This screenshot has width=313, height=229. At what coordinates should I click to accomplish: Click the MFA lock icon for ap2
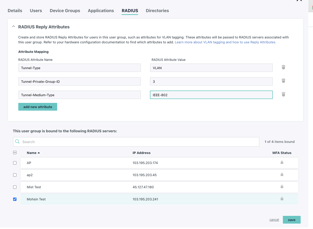tap(282, 175)
